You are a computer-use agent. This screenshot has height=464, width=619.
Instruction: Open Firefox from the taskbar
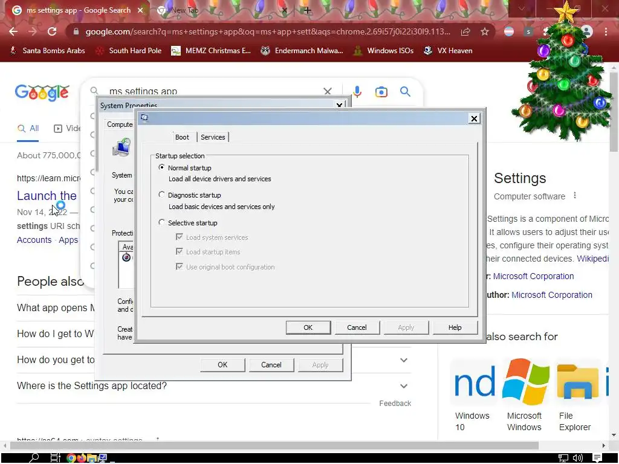[x=82, y=458]
